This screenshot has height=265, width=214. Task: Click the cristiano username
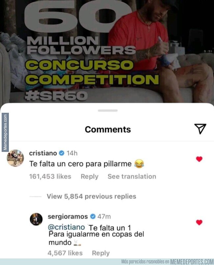(x=43, y=153)
